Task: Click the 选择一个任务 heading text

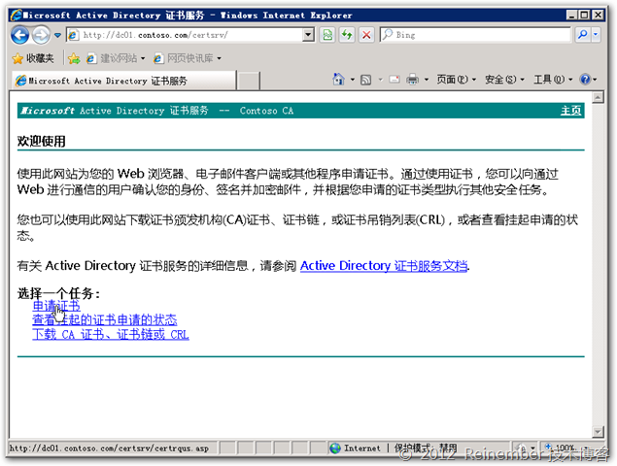Action: tap(58, 293)
